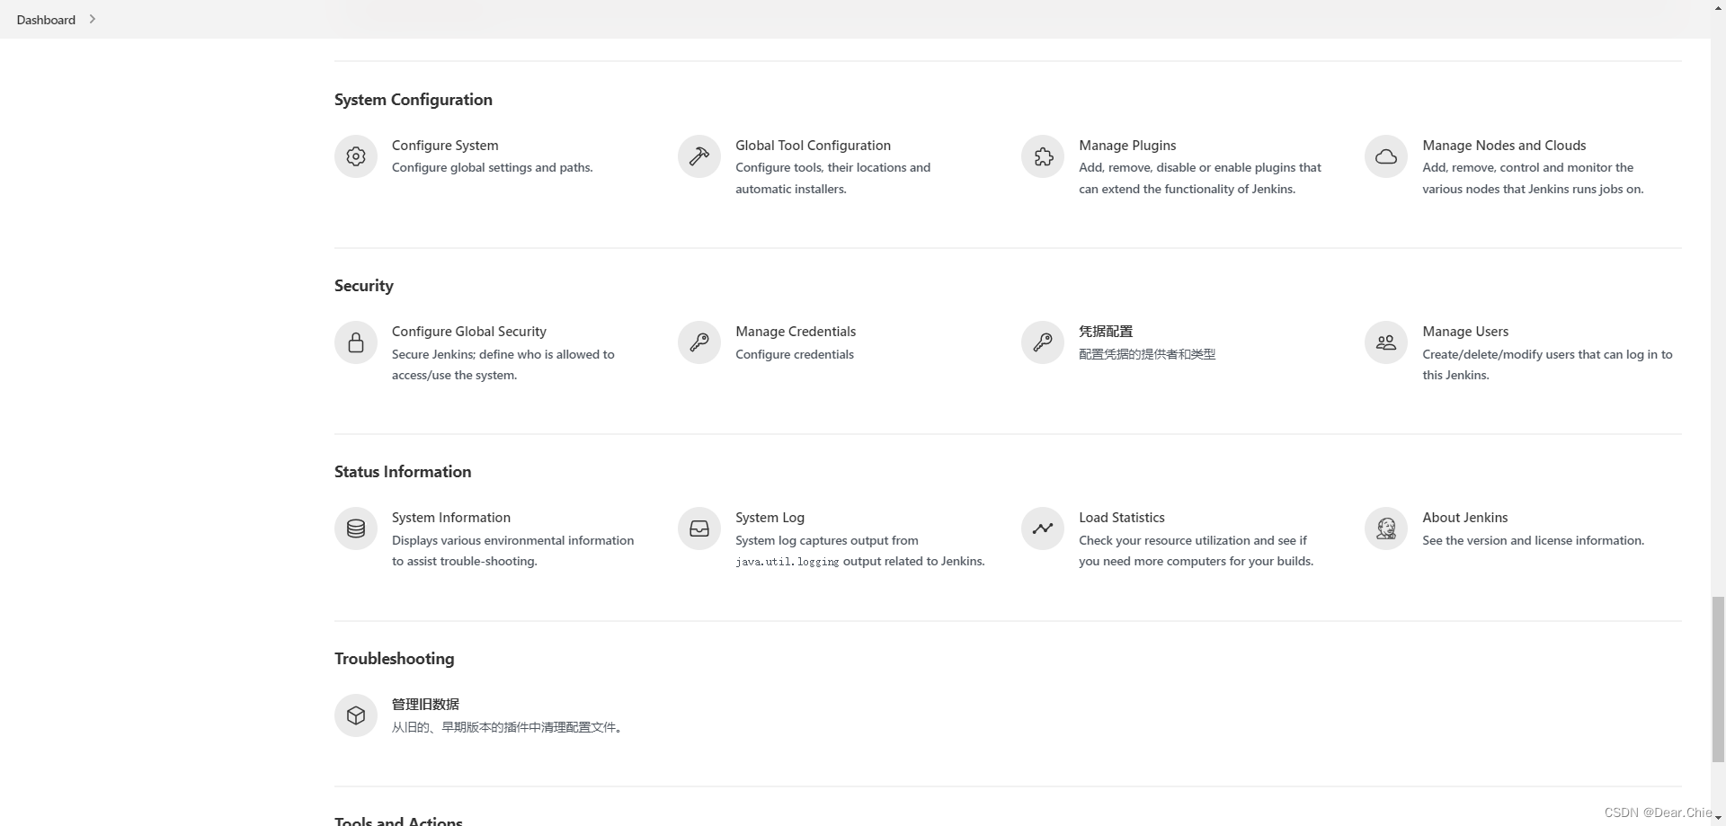The image size is (1726, 826).
Task: Click the System Information database icon
Action: click(356, 528)
